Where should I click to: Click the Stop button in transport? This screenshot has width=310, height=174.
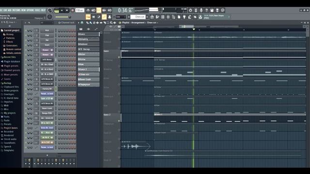[x=67, y=10]
